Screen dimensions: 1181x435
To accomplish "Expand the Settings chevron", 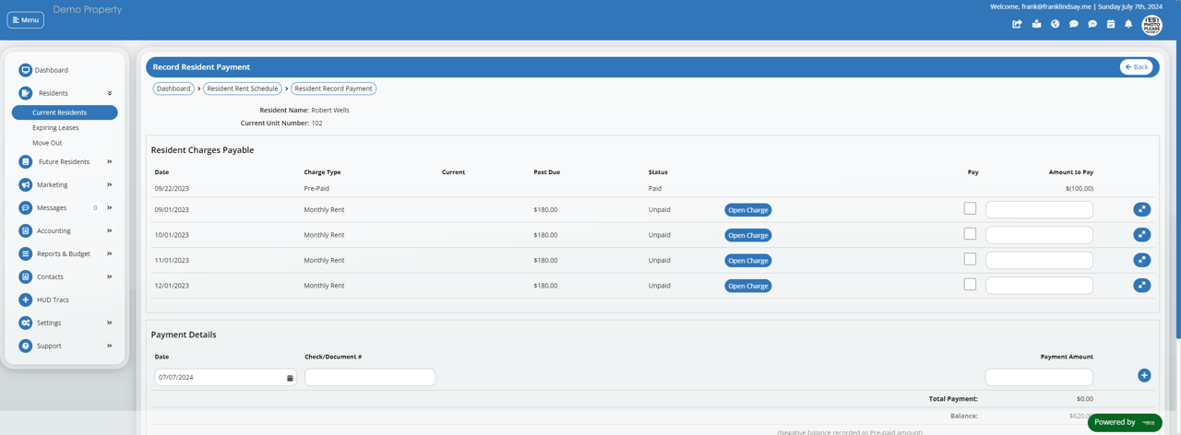I will [x=109, y=323].
